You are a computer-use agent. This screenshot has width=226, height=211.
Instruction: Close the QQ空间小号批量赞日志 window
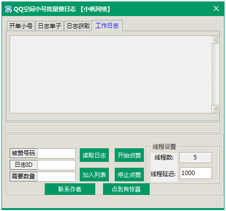[x=216, y=8]
